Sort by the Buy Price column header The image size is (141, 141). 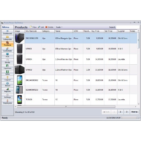coord(97,31)
